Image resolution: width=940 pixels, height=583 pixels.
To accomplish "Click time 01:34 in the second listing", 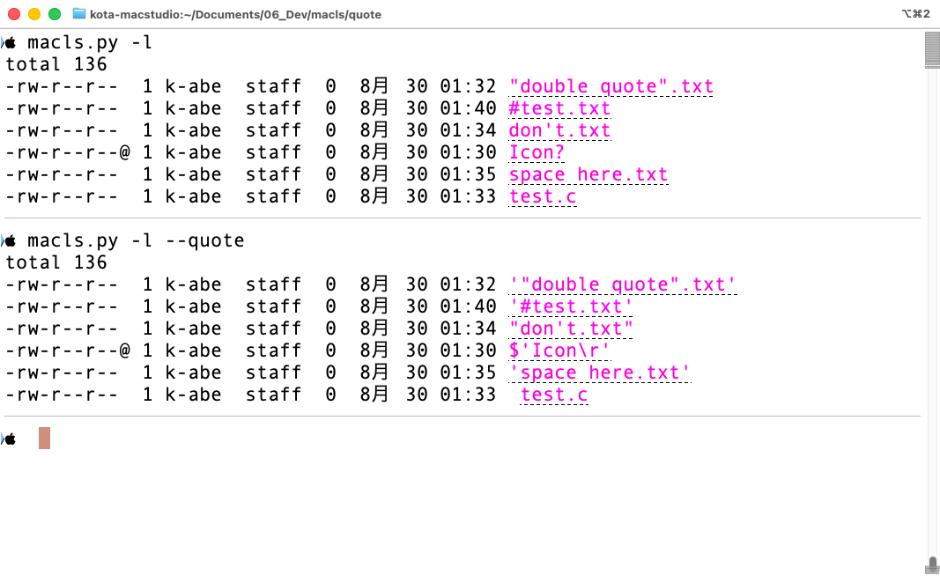I will click(468, 329).
